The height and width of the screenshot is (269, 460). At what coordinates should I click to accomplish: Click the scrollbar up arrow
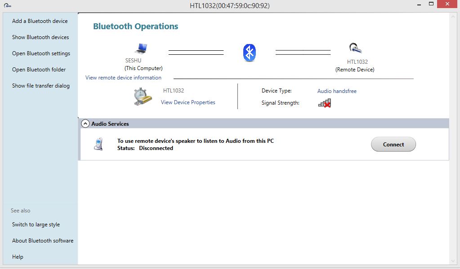(x=453, y=17)
